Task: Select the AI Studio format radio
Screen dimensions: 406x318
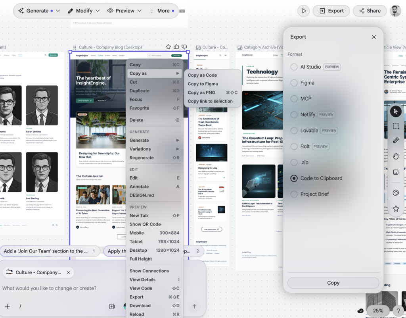Action: point(294,67)
